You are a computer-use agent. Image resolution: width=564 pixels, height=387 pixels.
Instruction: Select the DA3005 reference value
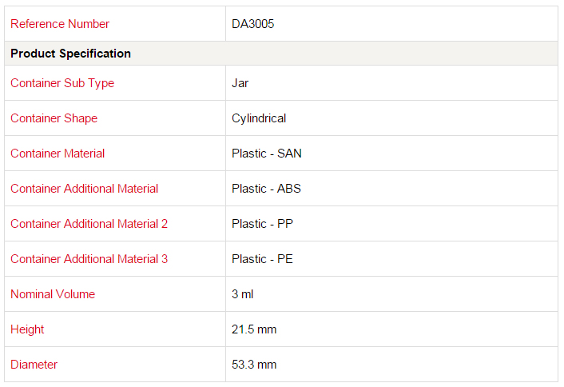pos(253,24)
